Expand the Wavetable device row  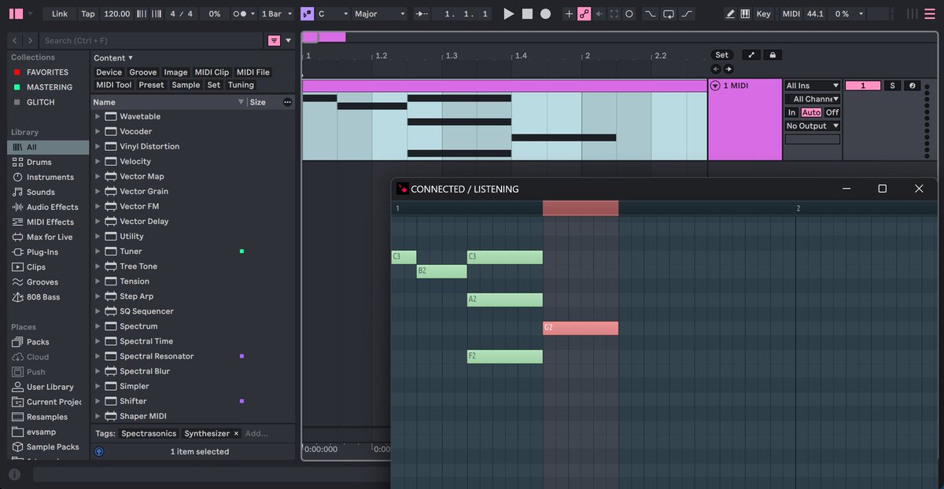(x=98, y=116)
